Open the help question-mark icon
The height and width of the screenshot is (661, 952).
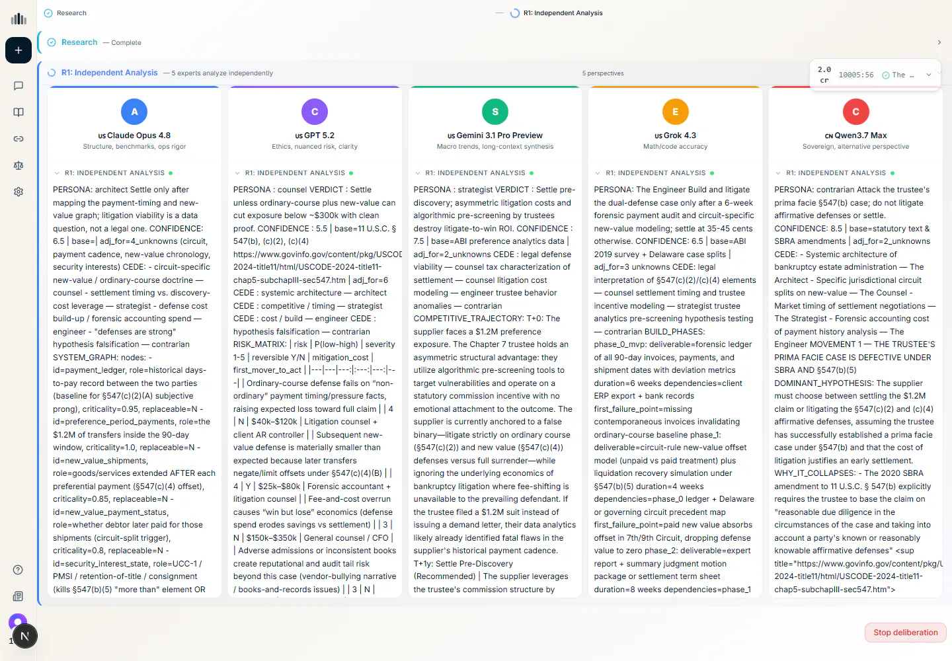click(x=19, y=570)
